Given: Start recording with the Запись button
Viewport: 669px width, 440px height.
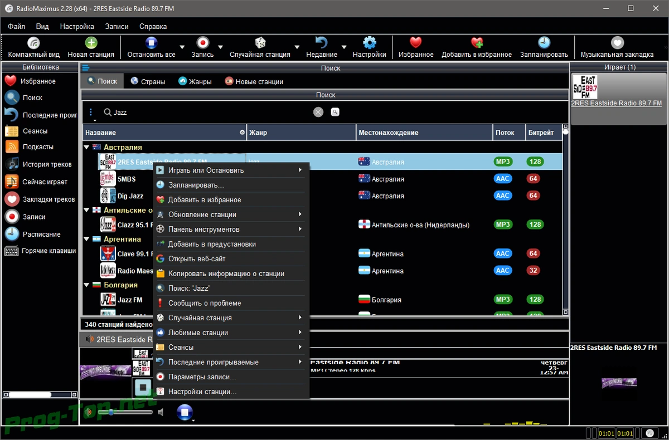Looking at the screenshot, I should point(202,47).
